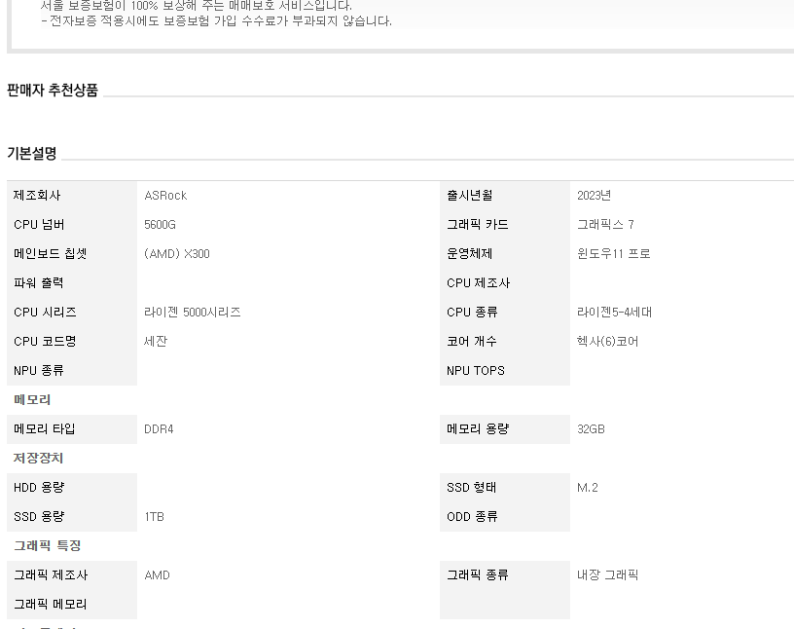
Task: Click the 1TB SSD capacity value
Action: click(154, 517)
